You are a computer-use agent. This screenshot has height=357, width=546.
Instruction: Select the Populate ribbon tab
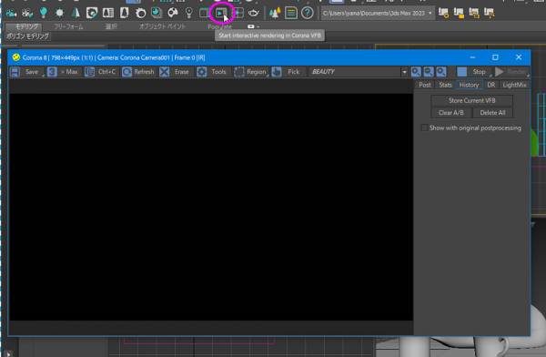point(219,26)
